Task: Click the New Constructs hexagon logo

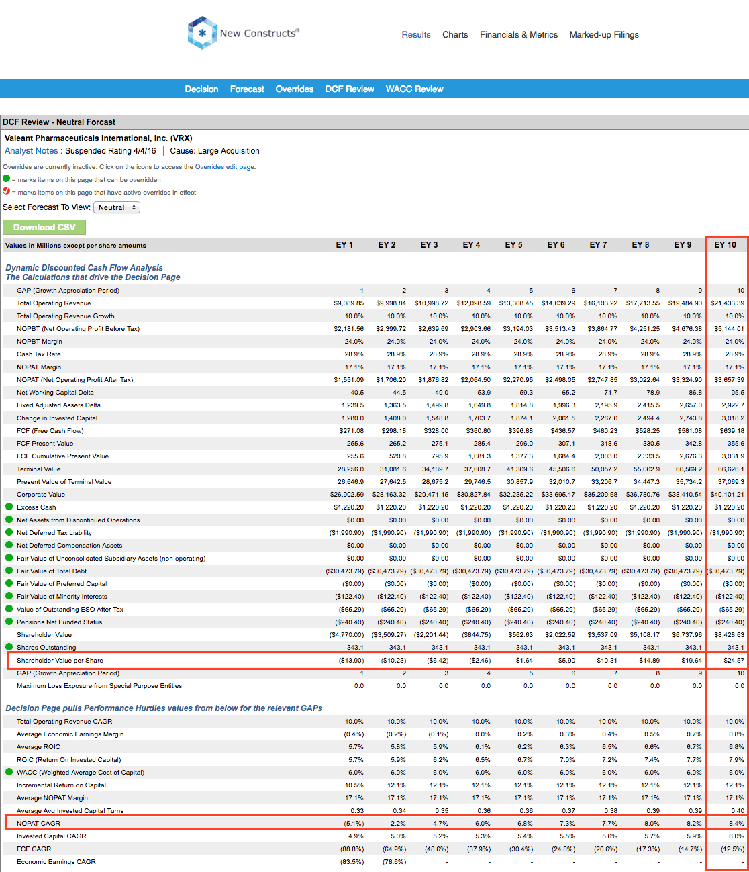Action: click(201, 33)
